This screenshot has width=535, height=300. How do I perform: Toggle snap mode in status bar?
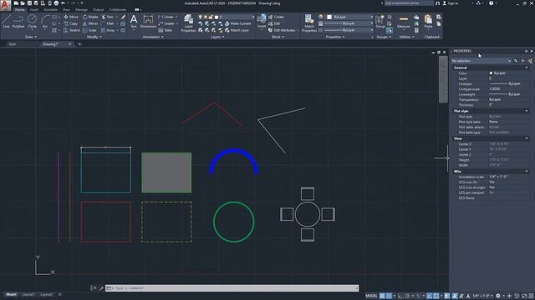[389, 296]
